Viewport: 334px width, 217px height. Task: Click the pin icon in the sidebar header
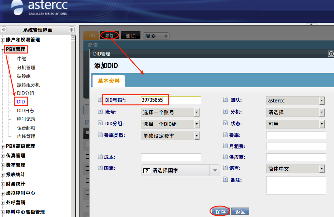[71, 30]
